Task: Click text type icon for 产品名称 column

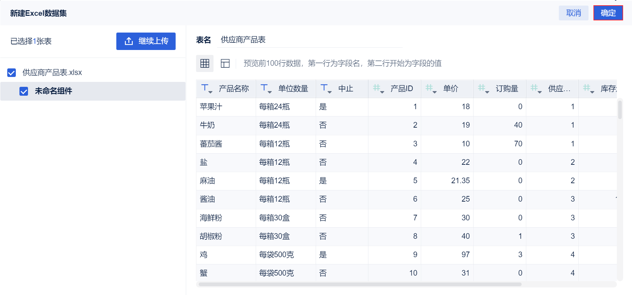Action: (207, 88)
